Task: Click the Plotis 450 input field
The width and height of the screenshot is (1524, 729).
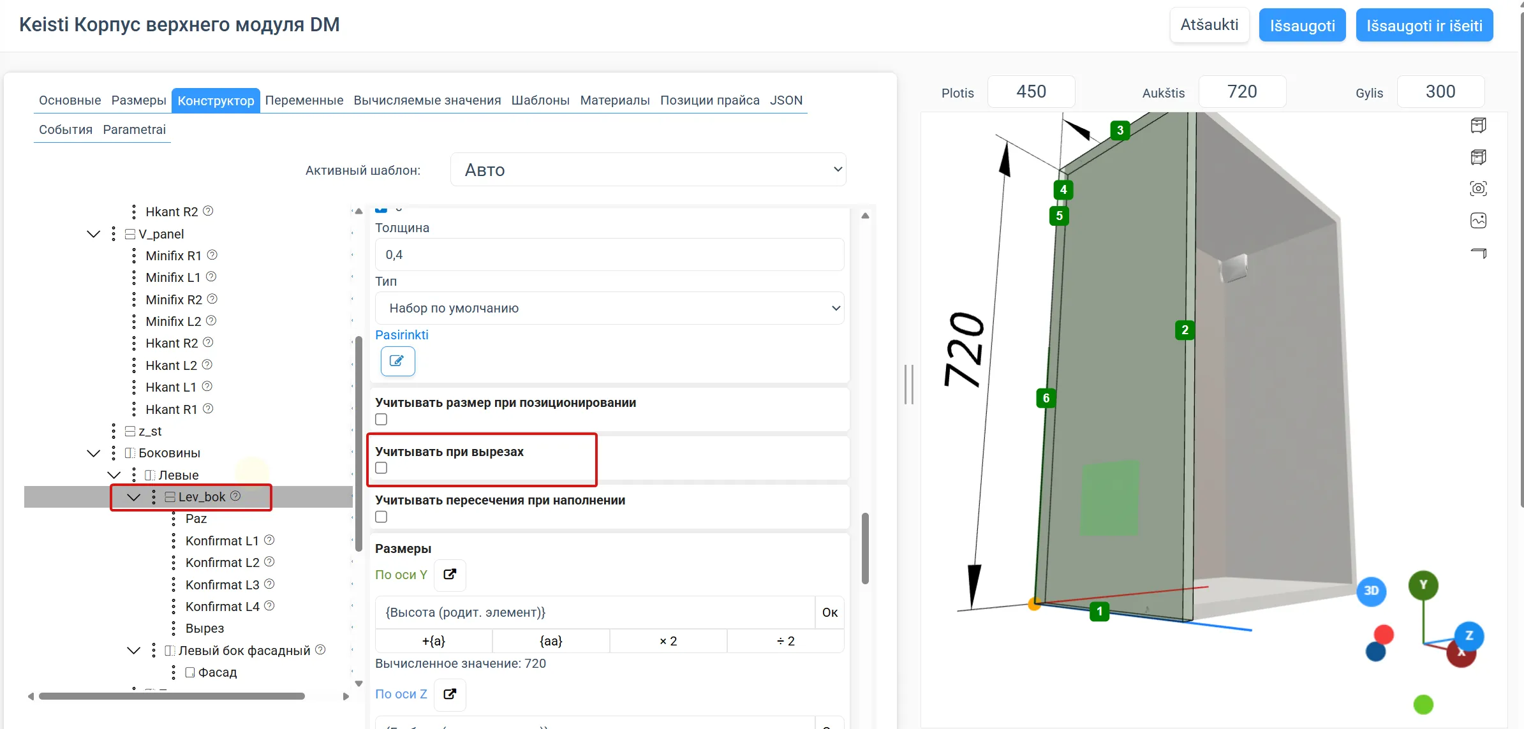Action: click(1031, 92)
